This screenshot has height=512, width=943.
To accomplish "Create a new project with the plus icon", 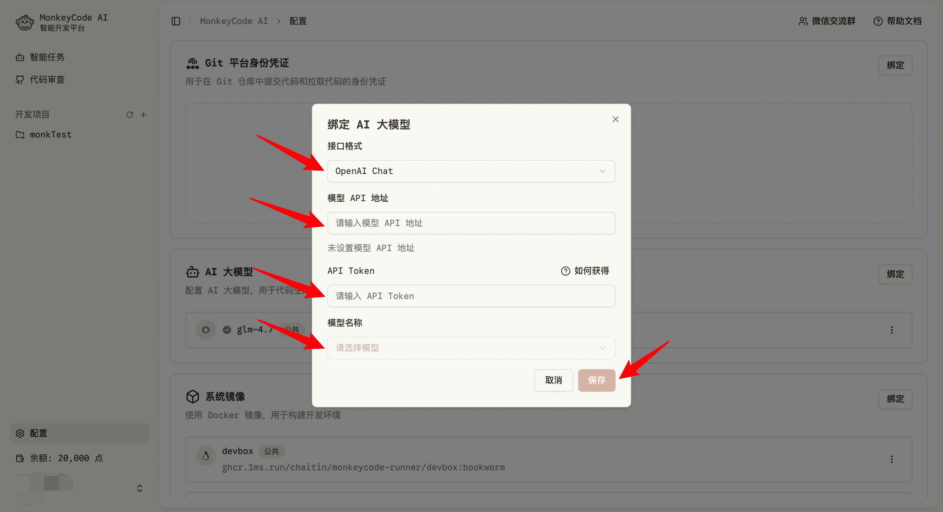I will pyautogui.click(x=143, y=114).
